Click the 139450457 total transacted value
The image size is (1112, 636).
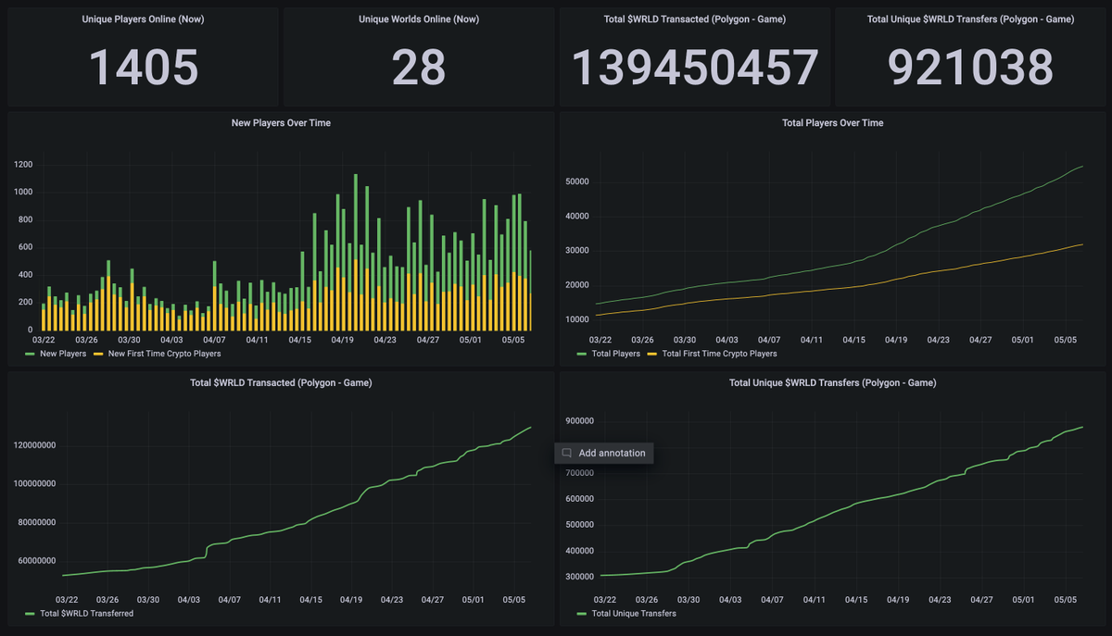tap(694, 67)
